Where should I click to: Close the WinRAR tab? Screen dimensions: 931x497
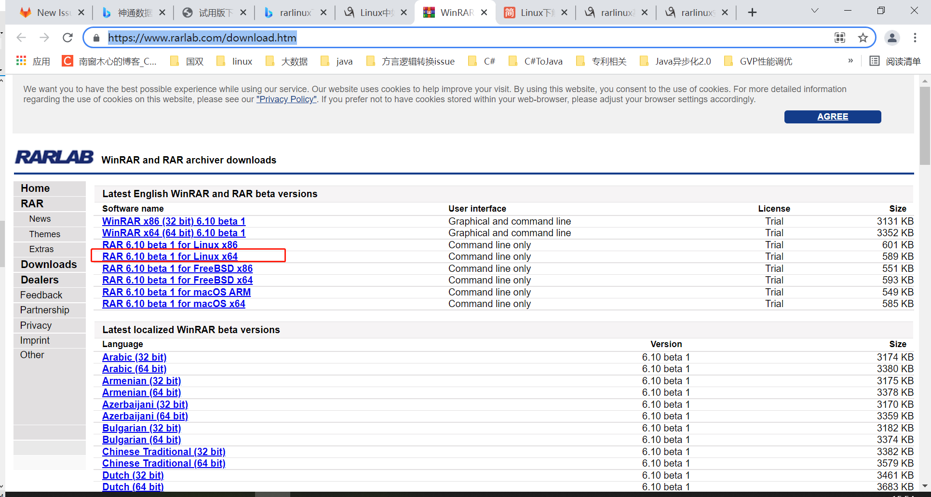pyautogui.click(x=485, y=13)
